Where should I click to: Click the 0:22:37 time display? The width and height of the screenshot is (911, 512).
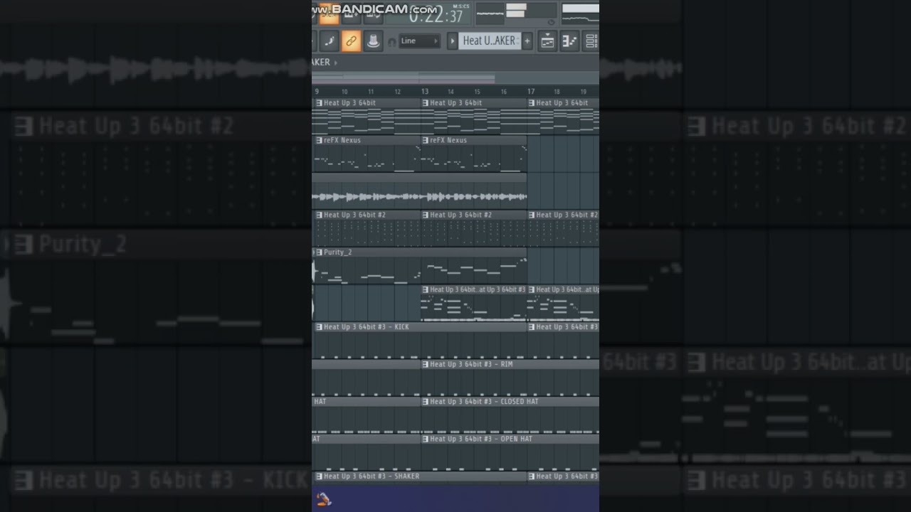click(436, 16)
